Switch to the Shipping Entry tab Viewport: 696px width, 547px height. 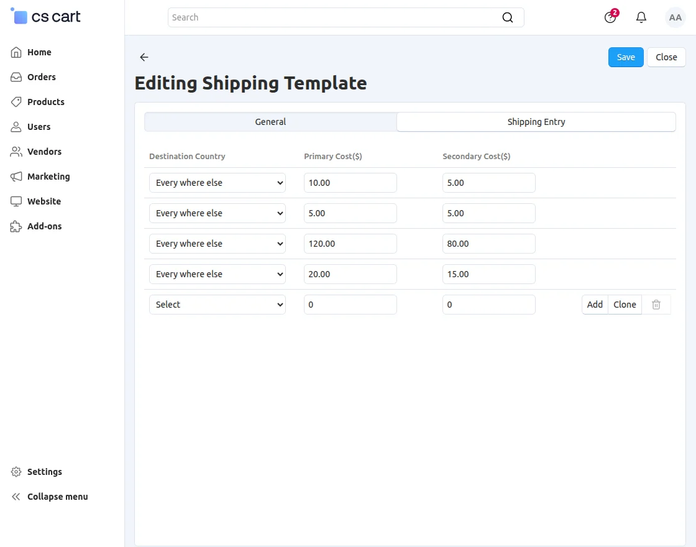pos(536,122)
